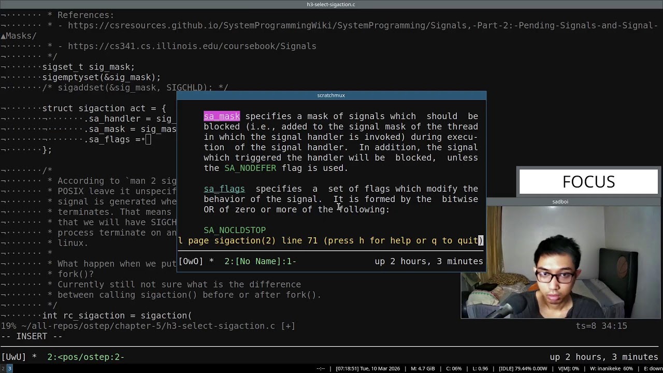Click the highlighted sa_mask term in man page
Viewport: 663px width, 373px height.
pos(222,117)
